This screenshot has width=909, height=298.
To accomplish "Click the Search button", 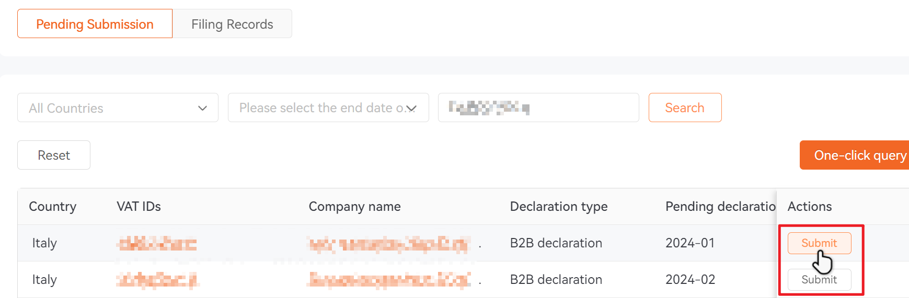I will pyautogui.click(x=685, y=108).
